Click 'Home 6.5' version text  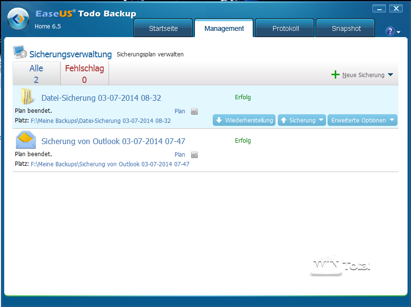tap(48, 27)
